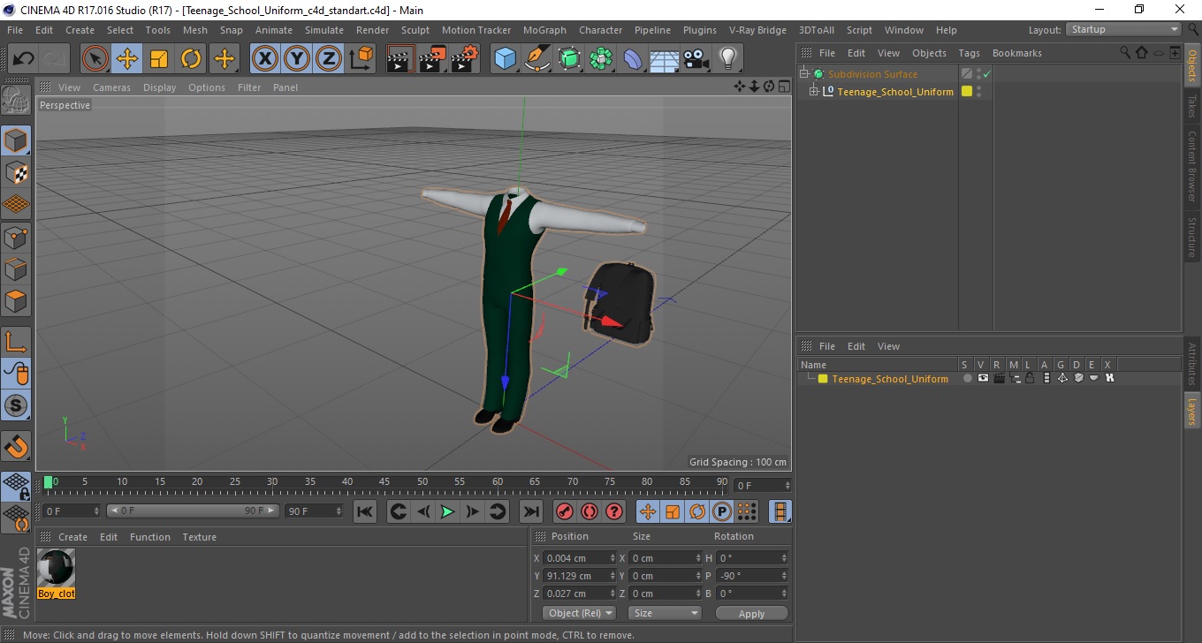Add a Floor environment object
This screenshot has width=1202, height=643.
coord(665,59)
